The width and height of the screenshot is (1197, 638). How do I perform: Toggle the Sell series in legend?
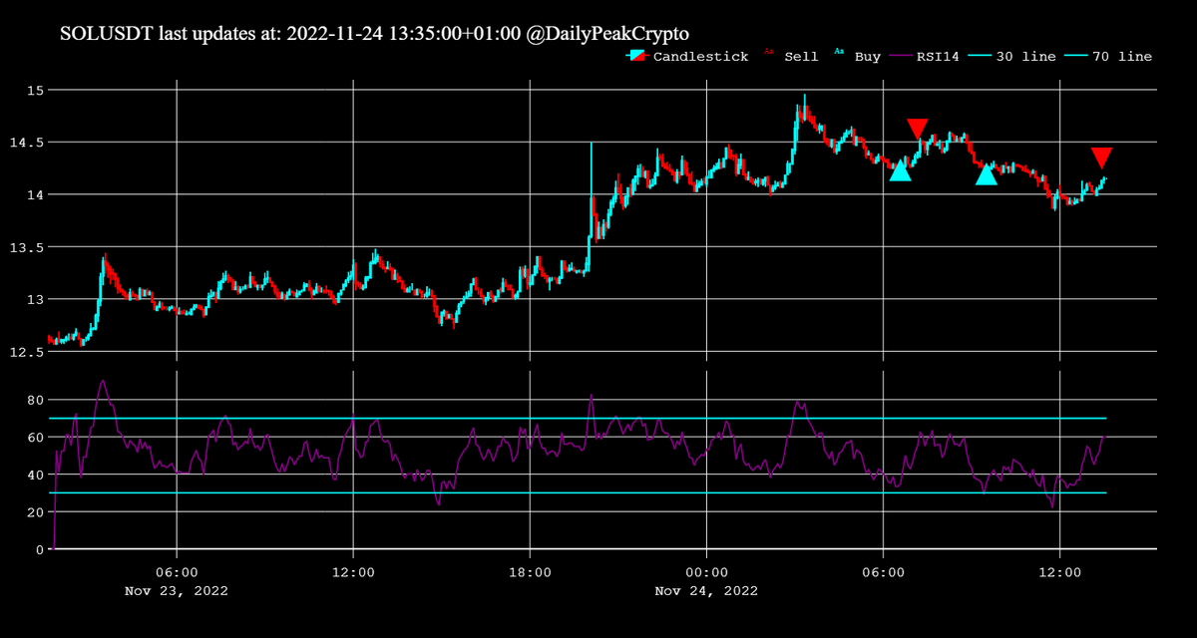(x=792, y=57)
